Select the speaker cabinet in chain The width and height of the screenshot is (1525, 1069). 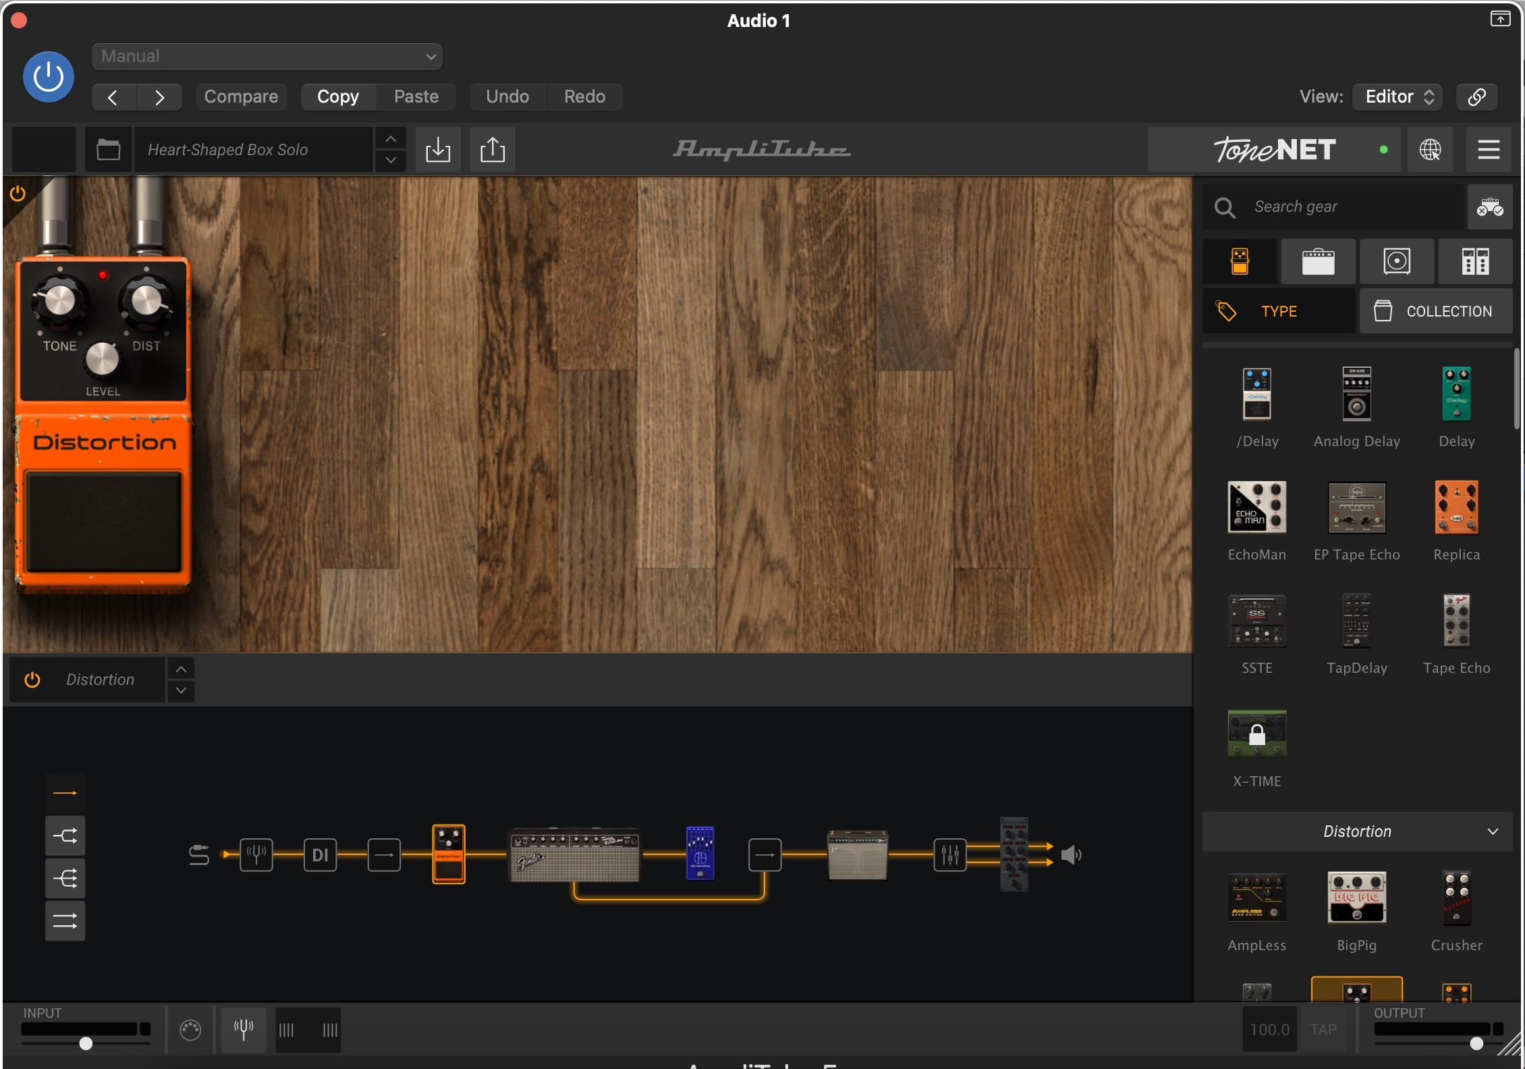858,854
